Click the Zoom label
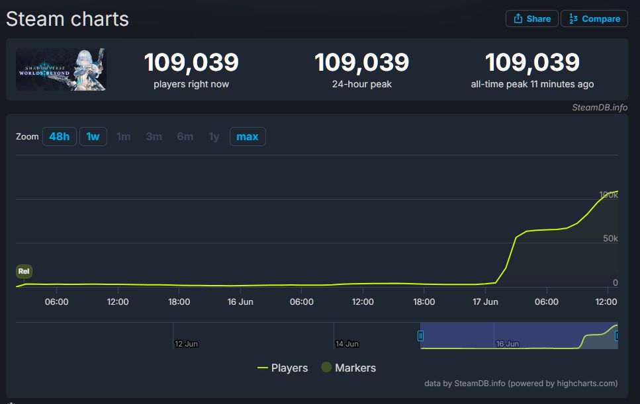Viewport: 640px width, 404px height. (27, 137)
